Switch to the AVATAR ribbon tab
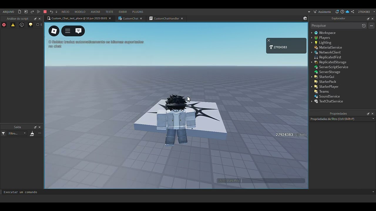This screenshot has width=376, height=211. point(95,12)
